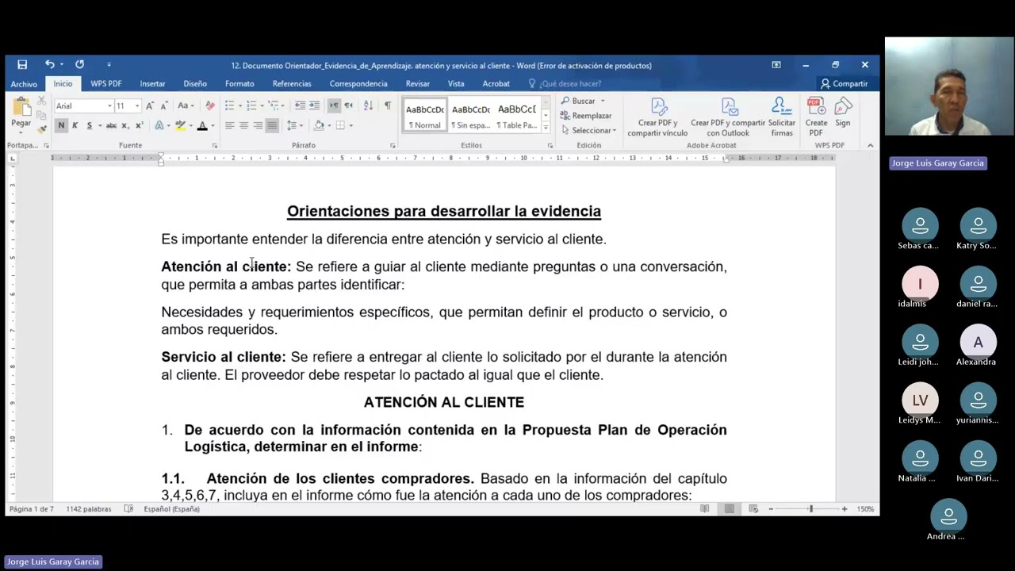Cut the selection with the scissors icon
Viewport: 1015px width, 571px height.
pyautogui.click(x=41, y=102)
